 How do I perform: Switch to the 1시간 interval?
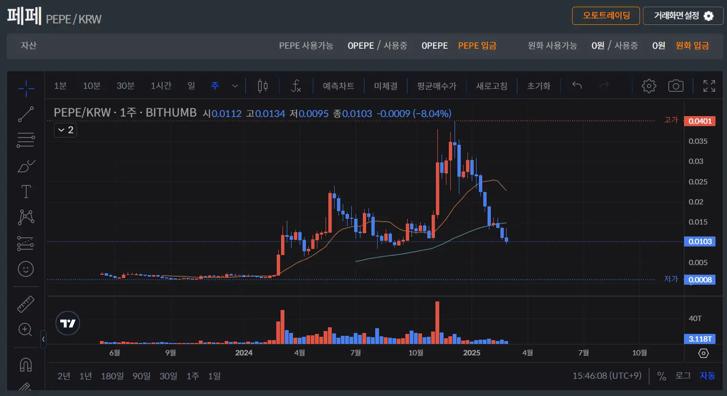tap(161, 86)
